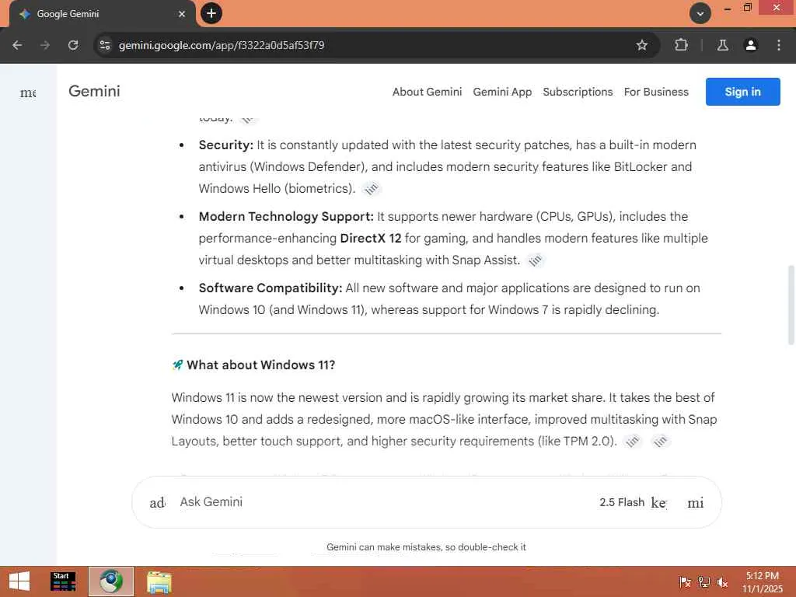Open source chip after Windows Hello biometrics
Viewport: 796px width, 597px height.
click(x=372, y=189)
